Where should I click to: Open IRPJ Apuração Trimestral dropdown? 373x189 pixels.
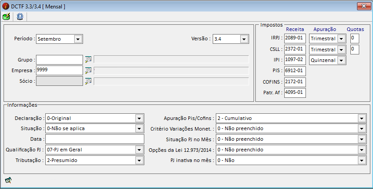click(341, 39)
